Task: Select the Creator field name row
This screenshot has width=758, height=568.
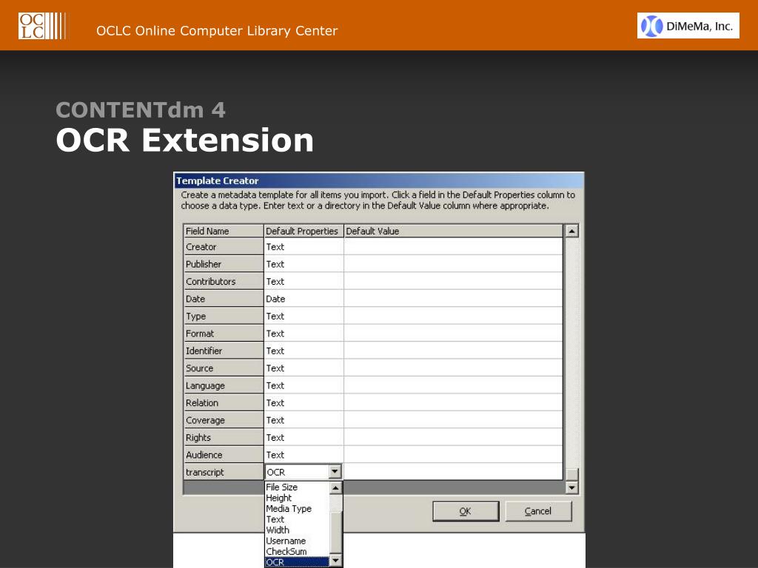Action: click(224, 247)
